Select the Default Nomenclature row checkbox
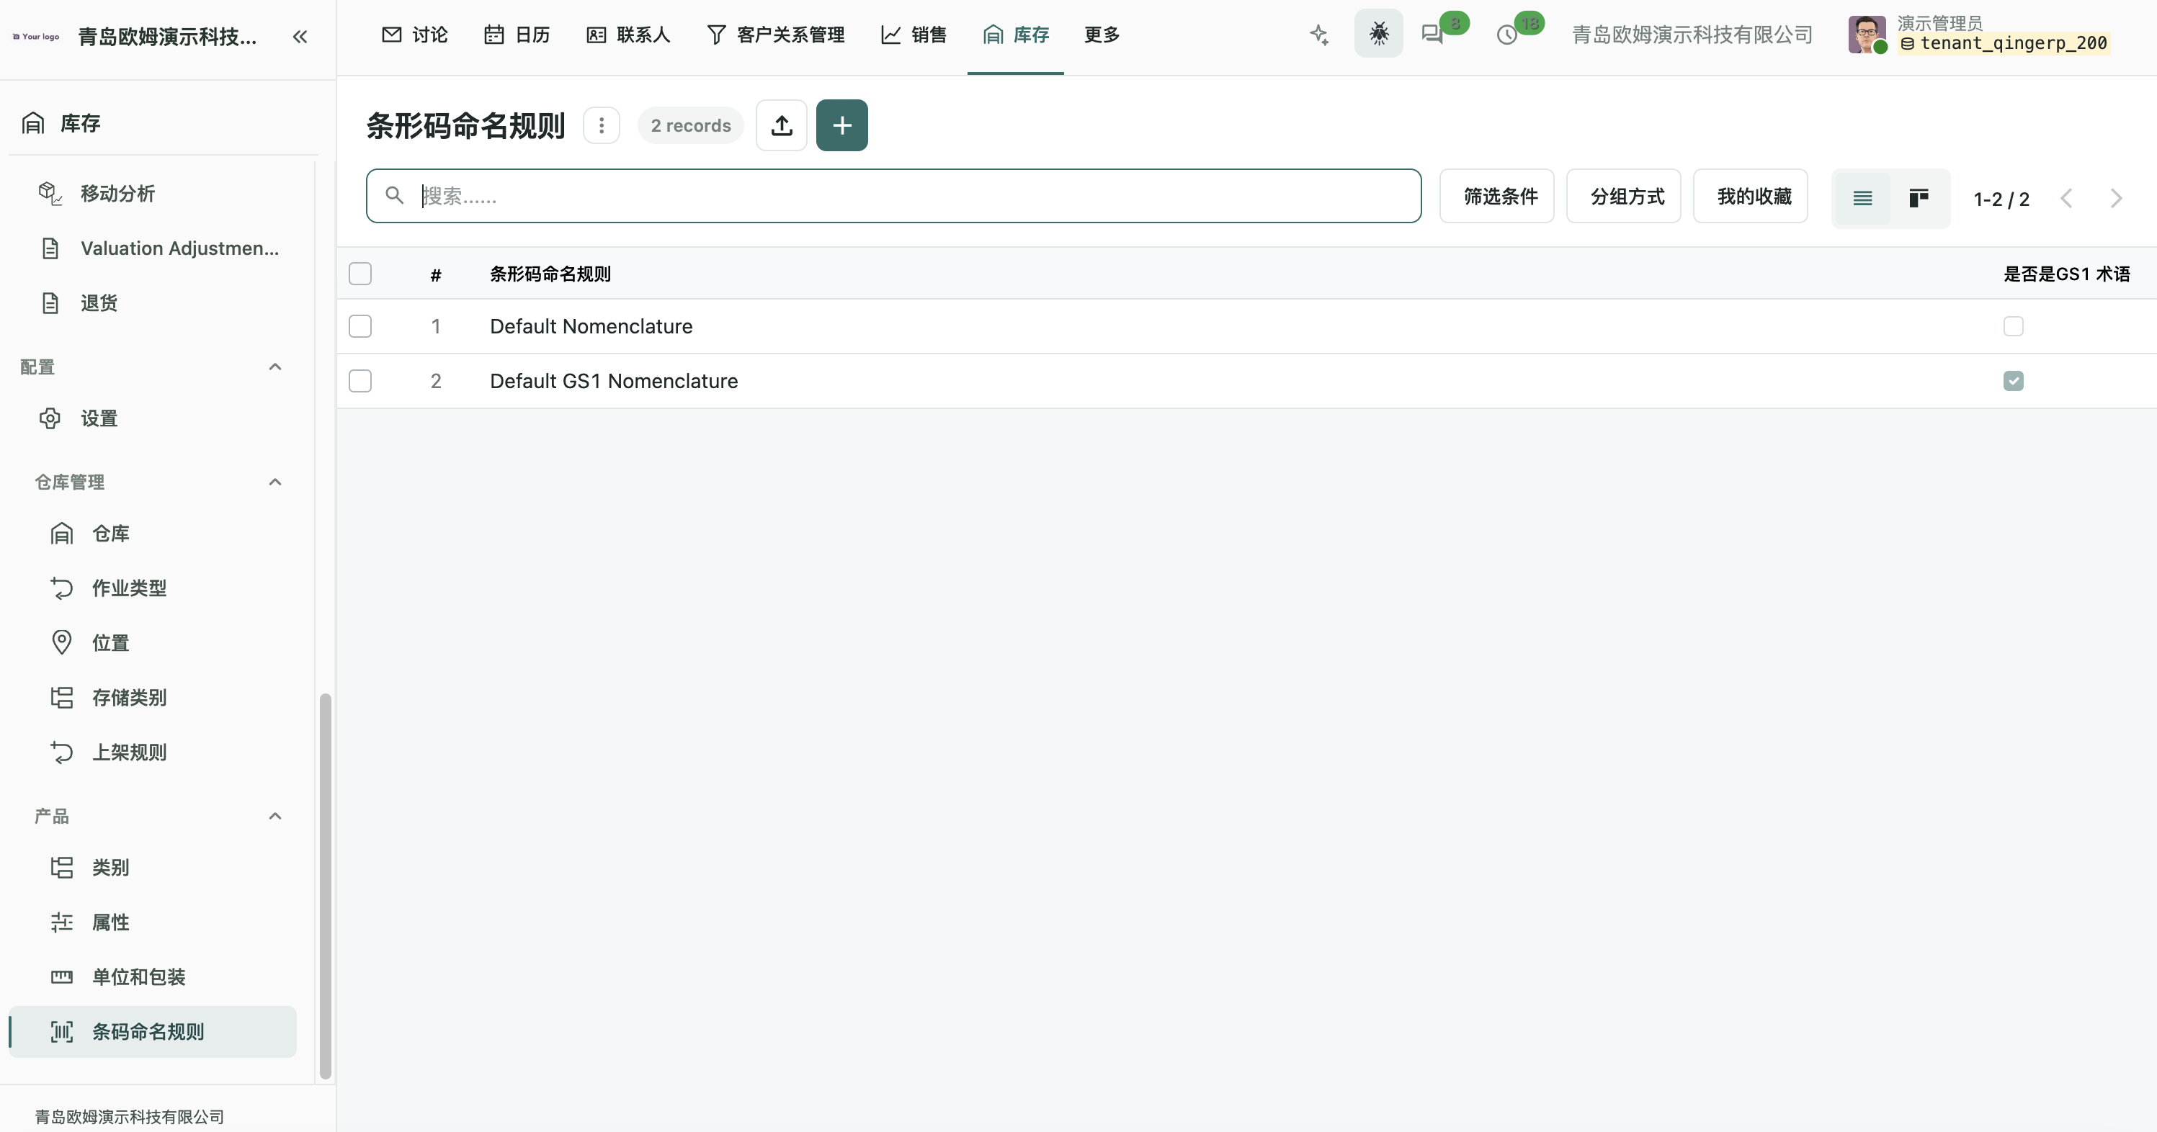This screenshot has height=1132, width=2157. pos(360,326)
